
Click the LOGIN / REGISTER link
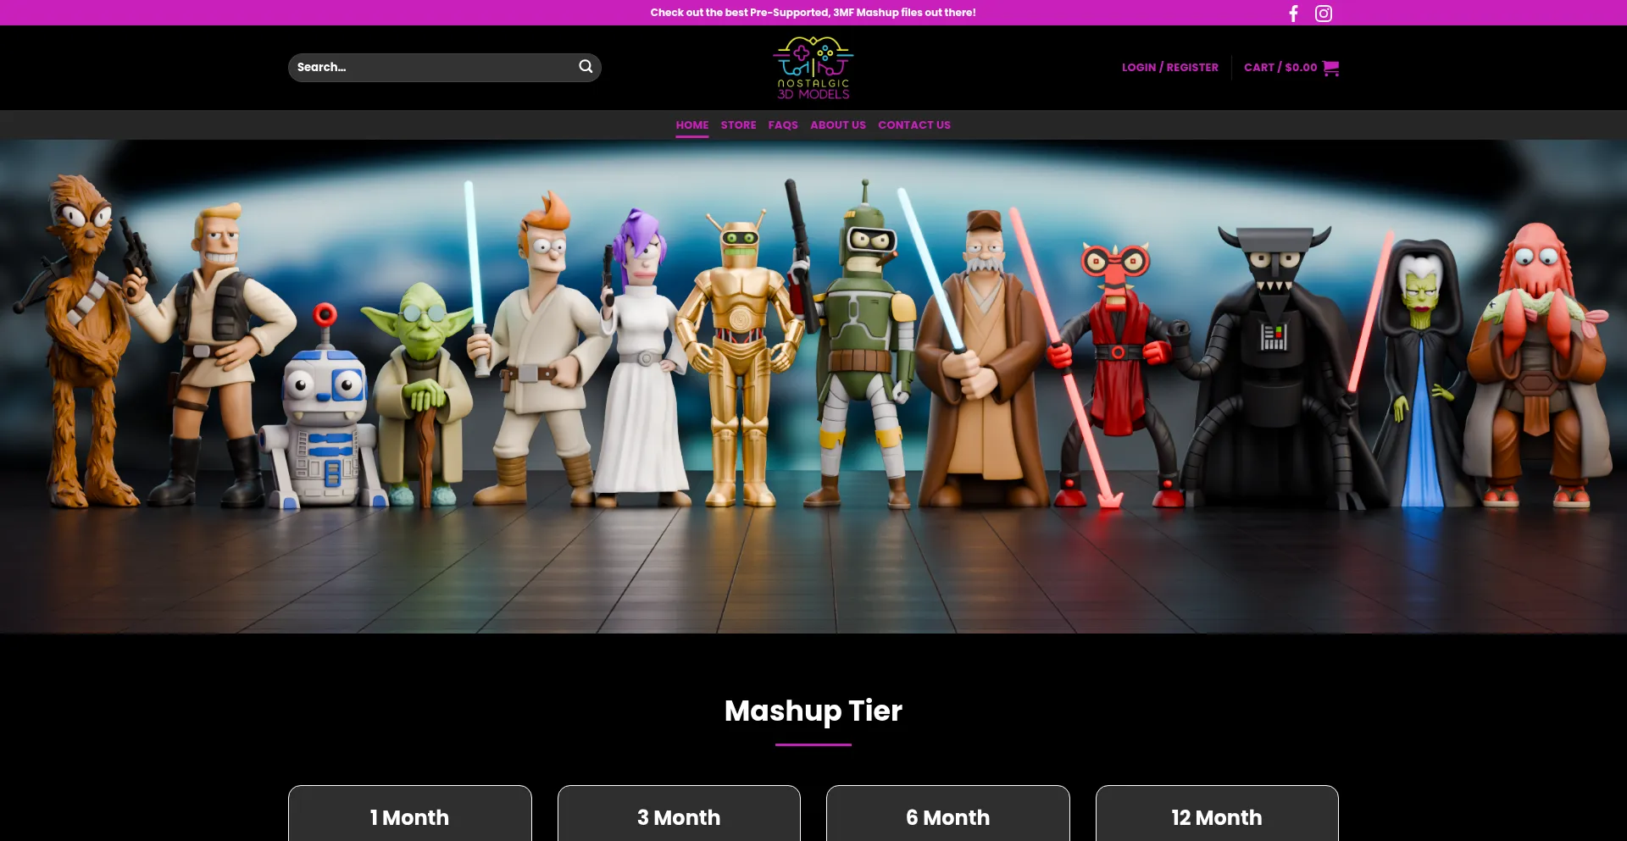[x=1170, y=67]
